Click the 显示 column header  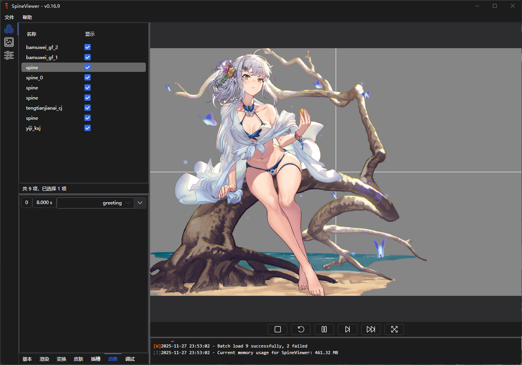coord(90,34)
